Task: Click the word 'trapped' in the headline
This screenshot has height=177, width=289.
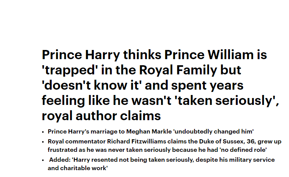Action: click(x=70, y=70)
